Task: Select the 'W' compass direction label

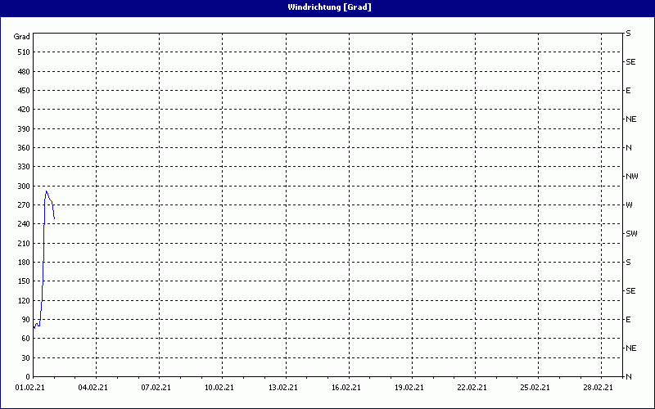Action: tap(629, 205)
